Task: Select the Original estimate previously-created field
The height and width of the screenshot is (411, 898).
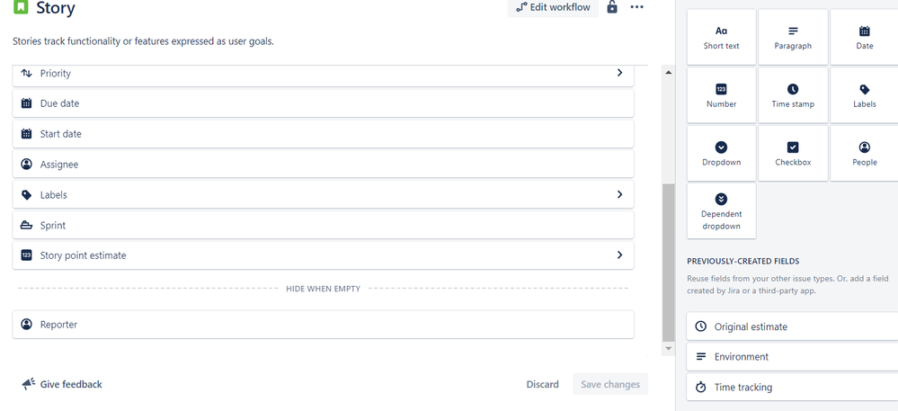Action: (x=793, y=326)
